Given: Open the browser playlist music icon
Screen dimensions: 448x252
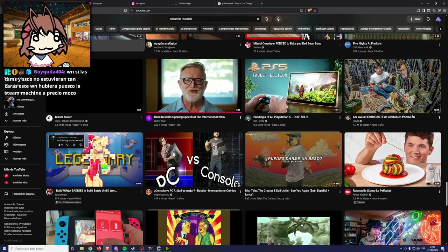Looking at the screenshot, I should 418,10.
